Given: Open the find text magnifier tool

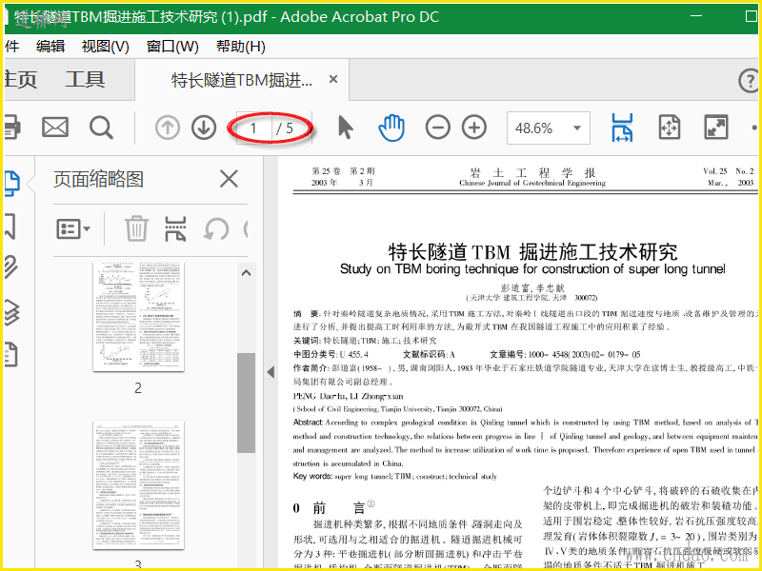Looking at the screenshot, I should click(101, 128).
